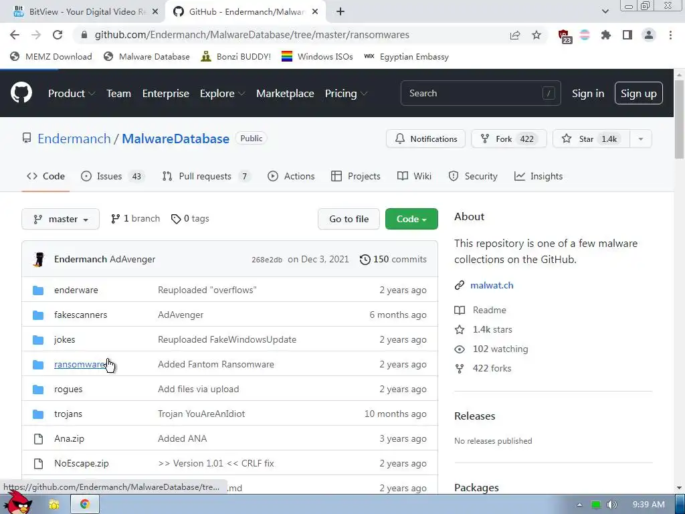The width and height of the screenshot is (685, 514).
Task: Open the Extensions puzzle piece menu
Action: click(606, 35)
